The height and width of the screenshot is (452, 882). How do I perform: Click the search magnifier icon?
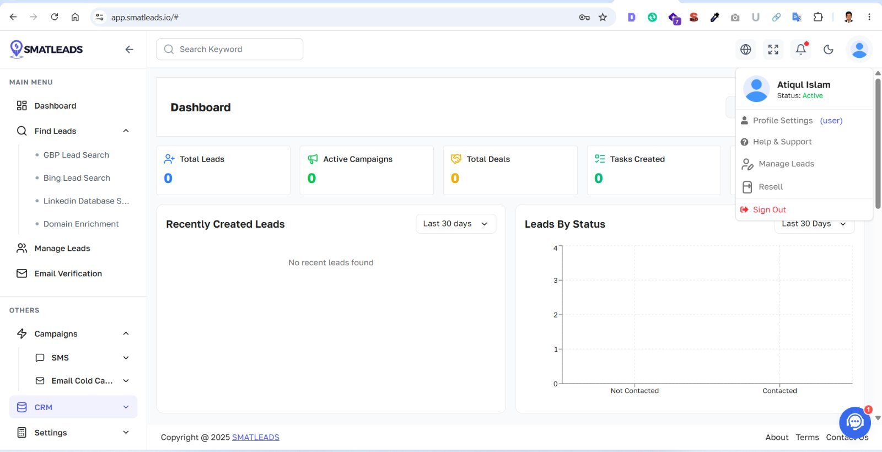point(169,49)
